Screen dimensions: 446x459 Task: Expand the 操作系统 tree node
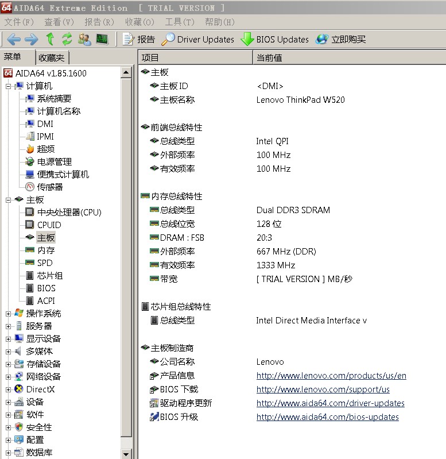pos(8,314)
